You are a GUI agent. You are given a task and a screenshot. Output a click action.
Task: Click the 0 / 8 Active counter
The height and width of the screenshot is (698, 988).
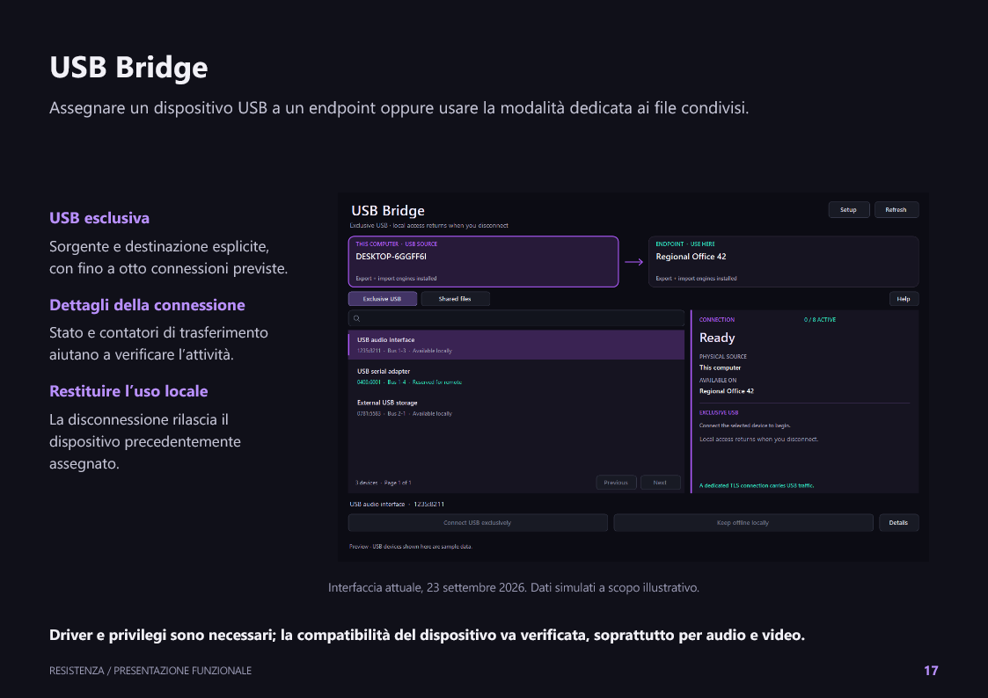(820, 320)
